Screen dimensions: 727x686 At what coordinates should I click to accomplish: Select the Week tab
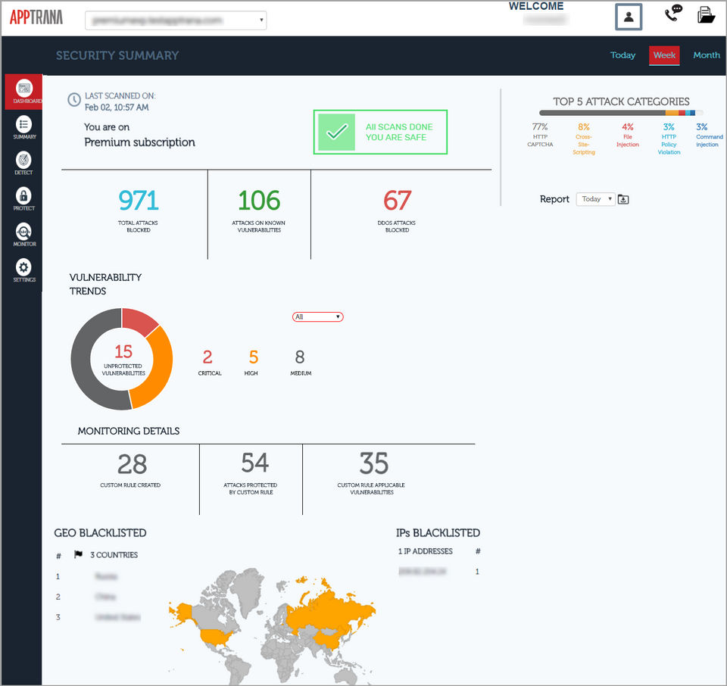[x=664, y=55]
